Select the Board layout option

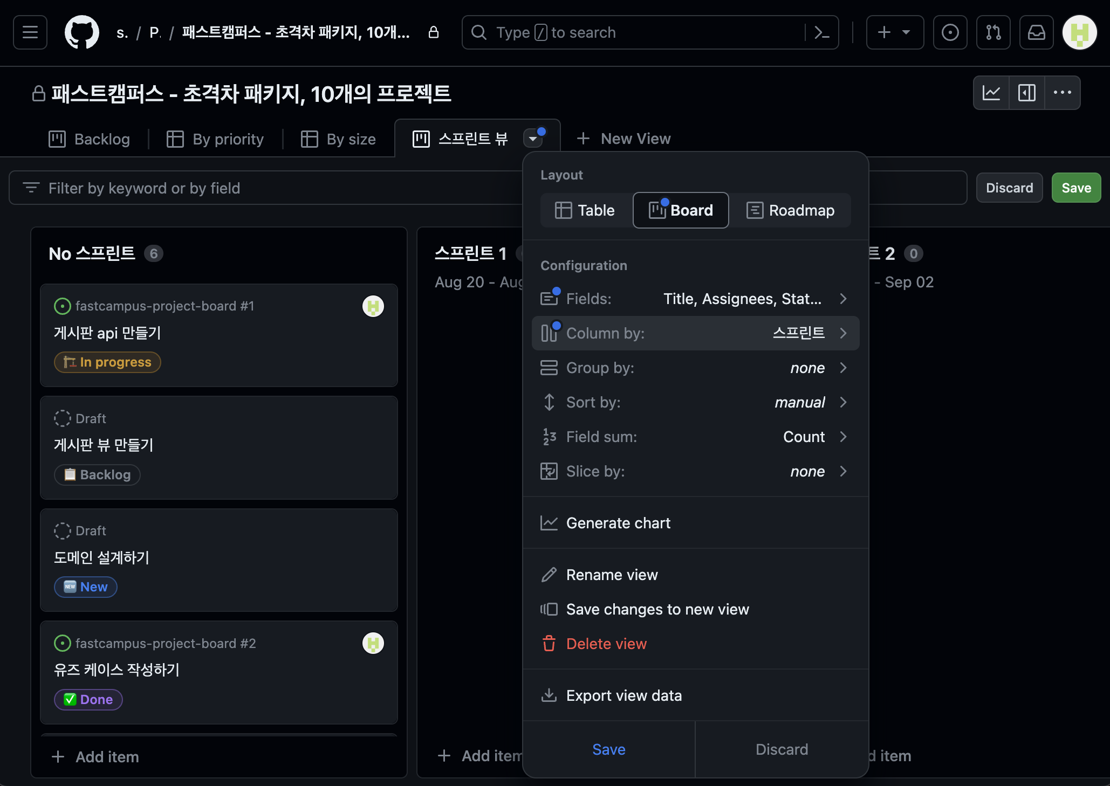tap(681, 210)
